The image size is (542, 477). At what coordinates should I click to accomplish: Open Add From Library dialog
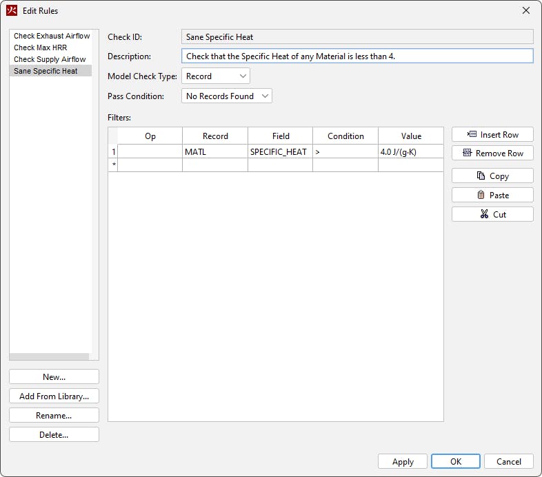click(54, 396)
